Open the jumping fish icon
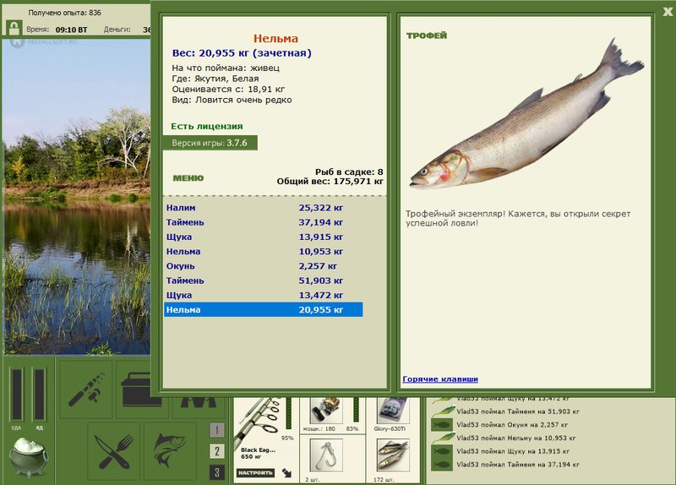The width and height of the screenshot is (676, 485). click(x=170, y=451)
